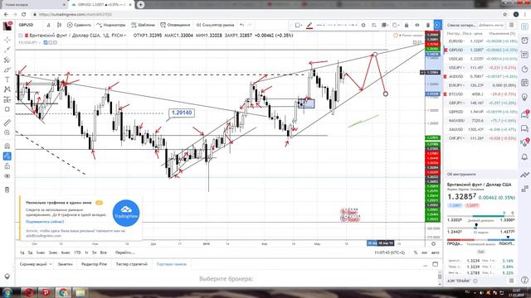Screen dimensions: 531x298
Task: Open the Индикаторы indicators menu
Action: click(110, 25)
